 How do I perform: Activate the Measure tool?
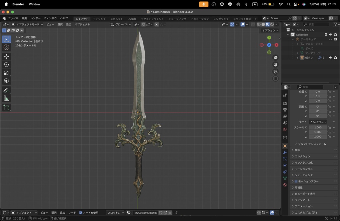(x=6, y=98)
